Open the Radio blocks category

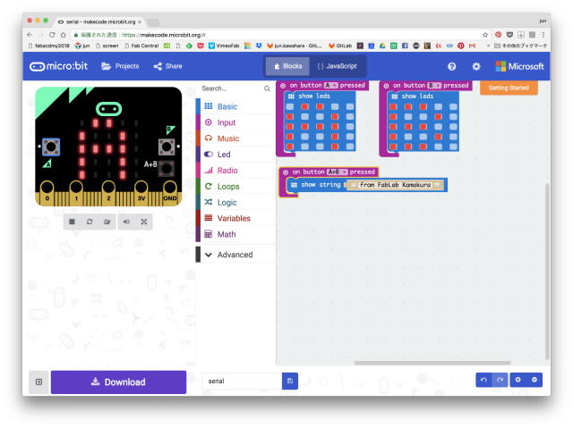(x=235, y=171)
